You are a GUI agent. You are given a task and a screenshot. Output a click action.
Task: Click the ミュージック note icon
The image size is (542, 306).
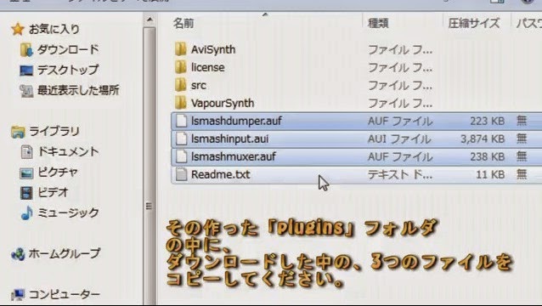pyautogui.click(x=26, y=213)
